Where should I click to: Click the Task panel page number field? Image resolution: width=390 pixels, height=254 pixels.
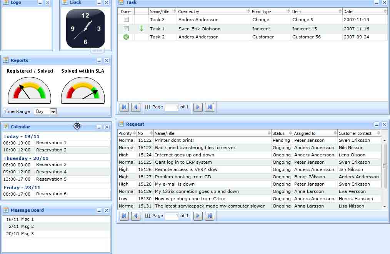(x=172, y=107)
